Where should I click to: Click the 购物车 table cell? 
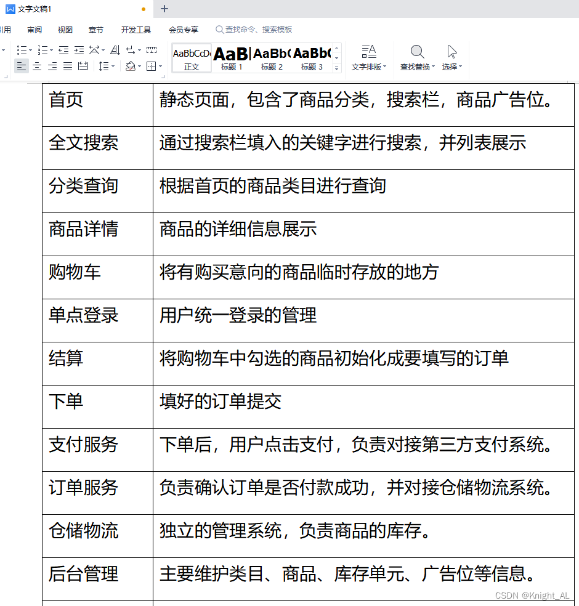tap(97, 277)
